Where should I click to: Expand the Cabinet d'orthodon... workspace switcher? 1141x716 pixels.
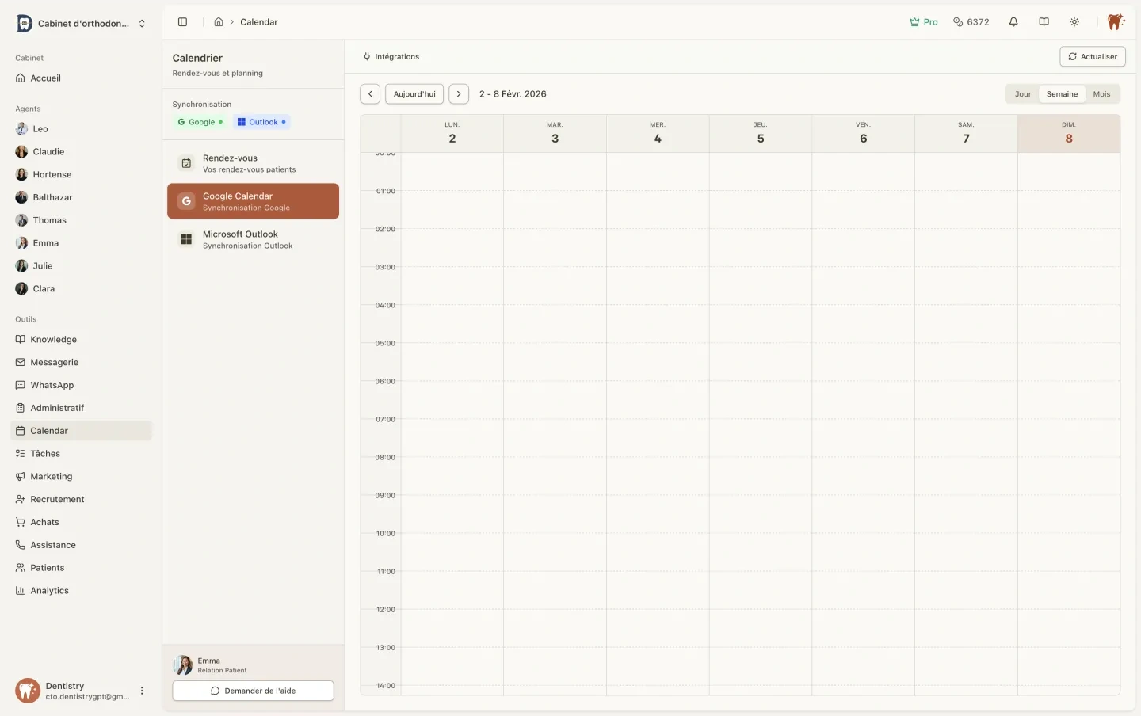(x=79, y=23)
